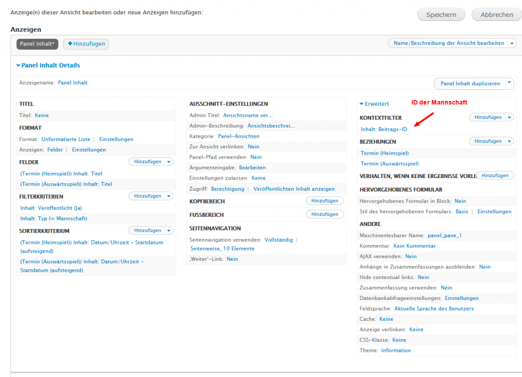Open the Felder Hinzufügen dropdown arrow
522x377 pixels.
click(169, 162)
